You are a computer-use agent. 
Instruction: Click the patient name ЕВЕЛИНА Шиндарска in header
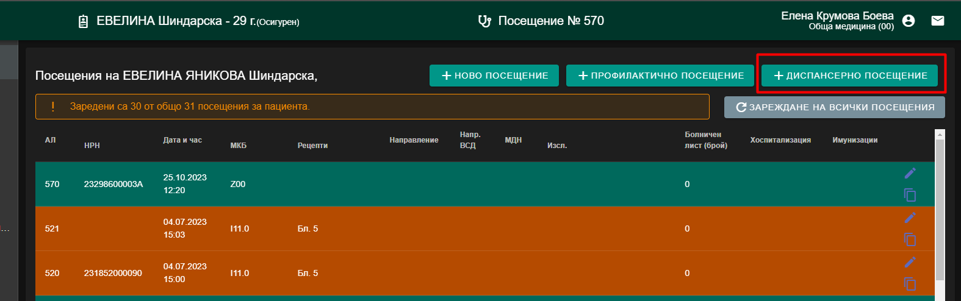[x=159, y=21]
